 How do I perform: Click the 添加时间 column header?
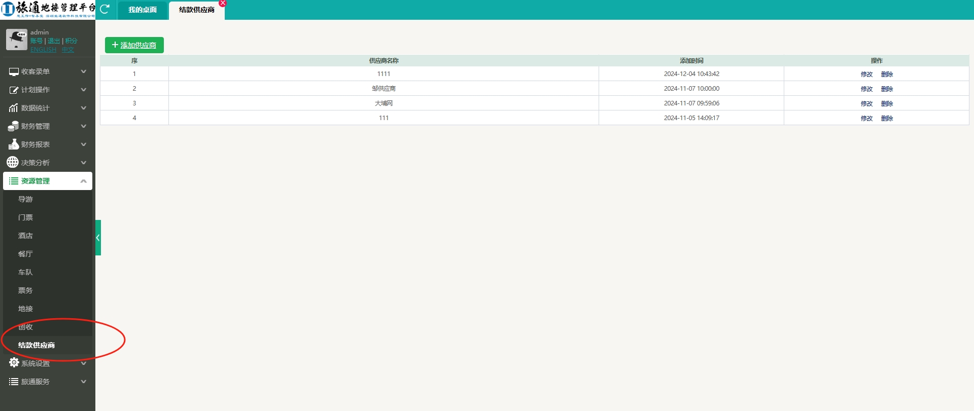point(691,61)
